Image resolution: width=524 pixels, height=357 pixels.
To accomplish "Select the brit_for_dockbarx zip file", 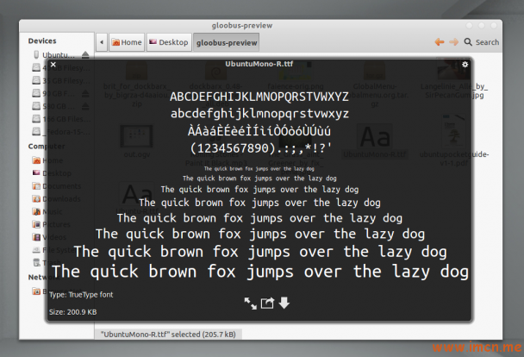I will (137, 84).
